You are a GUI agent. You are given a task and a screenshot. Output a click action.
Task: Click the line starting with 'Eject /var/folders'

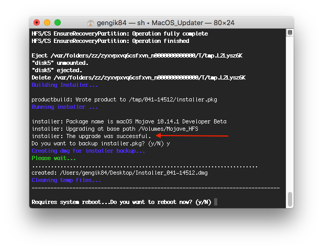(137, 55)
